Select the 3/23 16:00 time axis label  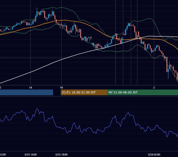[61, 154]
